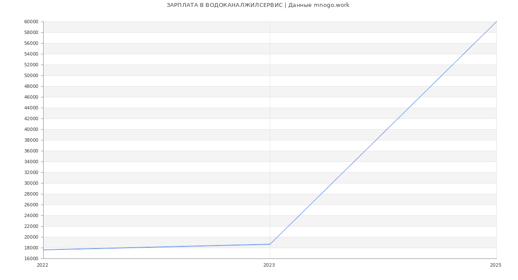Viewport: 518px width, 280px height.
Task: Click the rising line segment's midpoint between 2023 and 2025
Action: pos(383,133)
